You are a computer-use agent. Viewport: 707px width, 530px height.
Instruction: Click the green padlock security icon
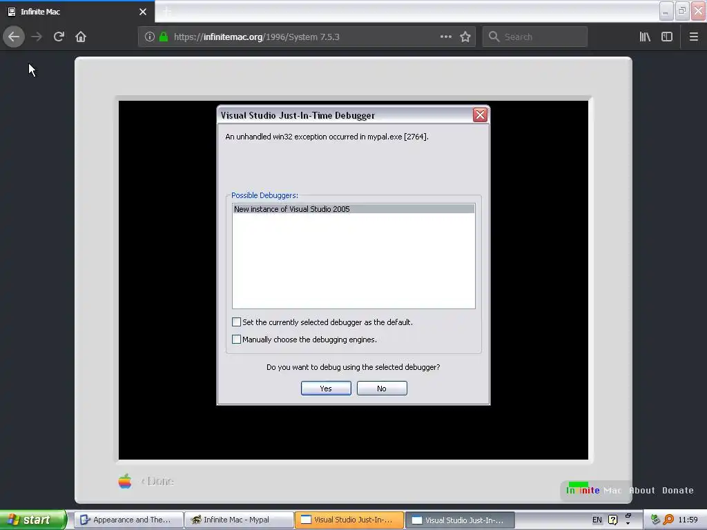[164, 37]
